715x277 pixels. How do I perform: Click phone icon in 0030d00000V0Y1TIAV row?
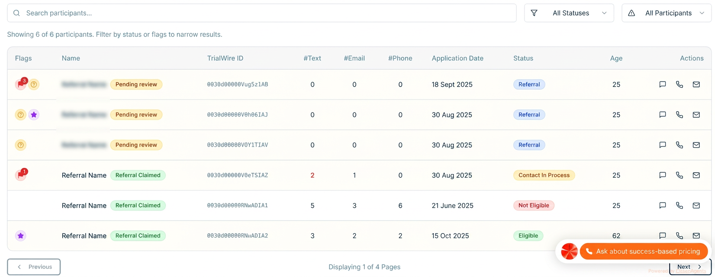(679, 145)
